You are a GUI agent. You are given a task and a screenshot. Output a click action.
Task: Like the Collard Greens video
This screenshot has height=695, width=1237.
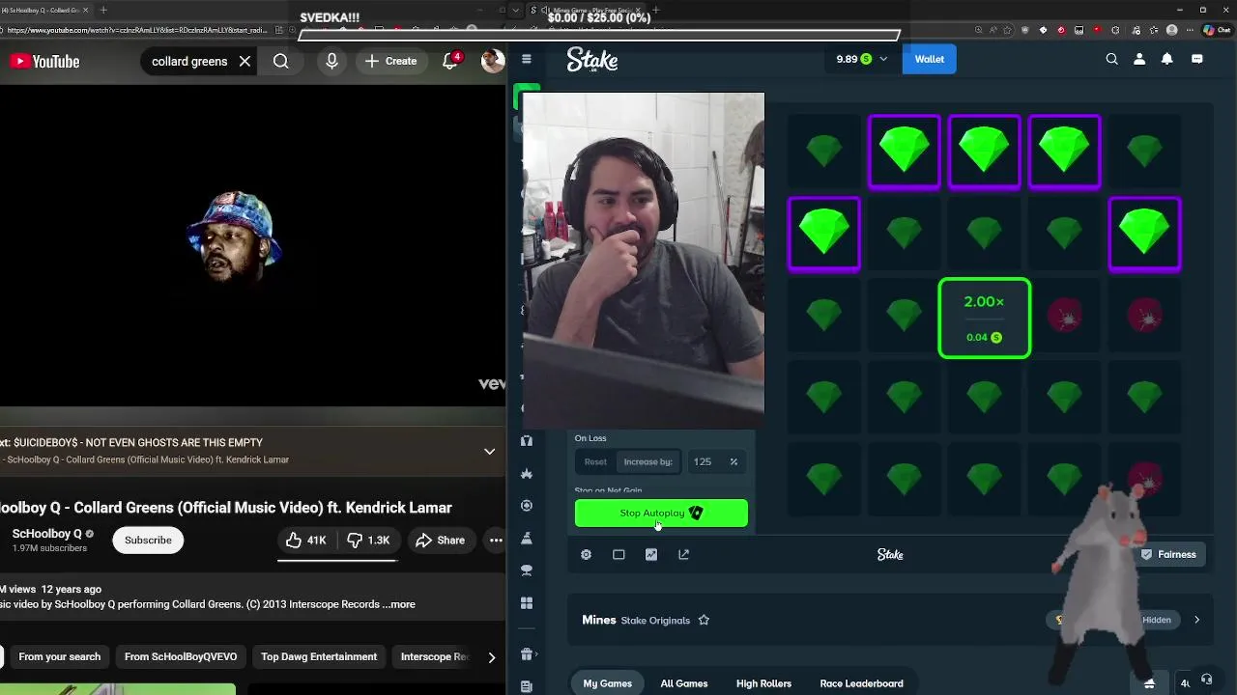pos(305,540)
